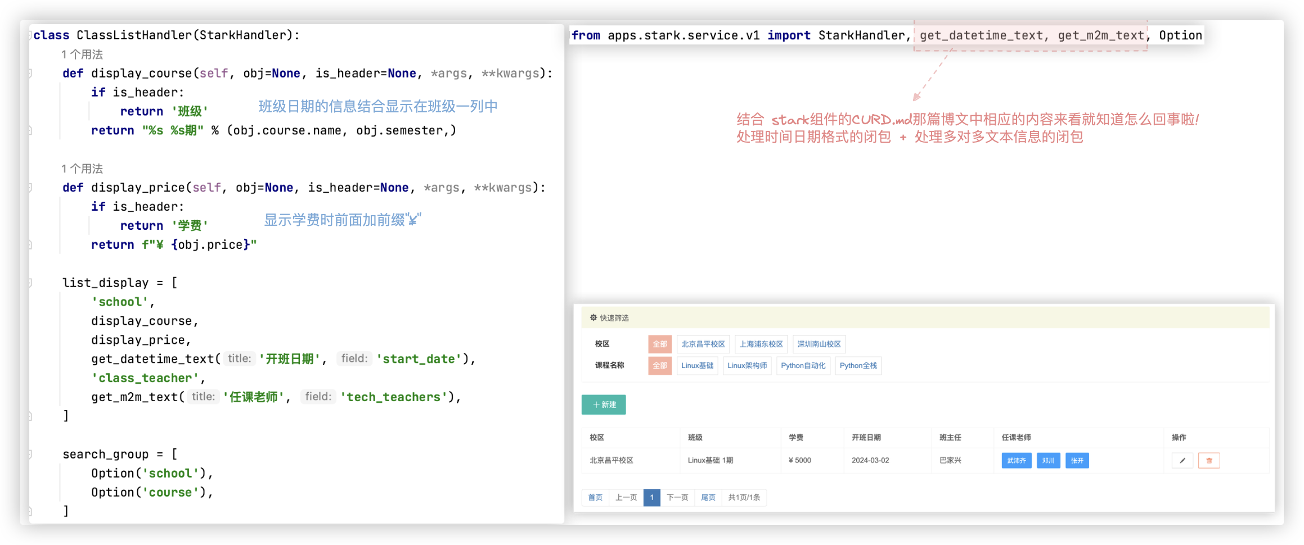
Task: Click the pencil edit icon in the table row
Action: click(1182, 461)
